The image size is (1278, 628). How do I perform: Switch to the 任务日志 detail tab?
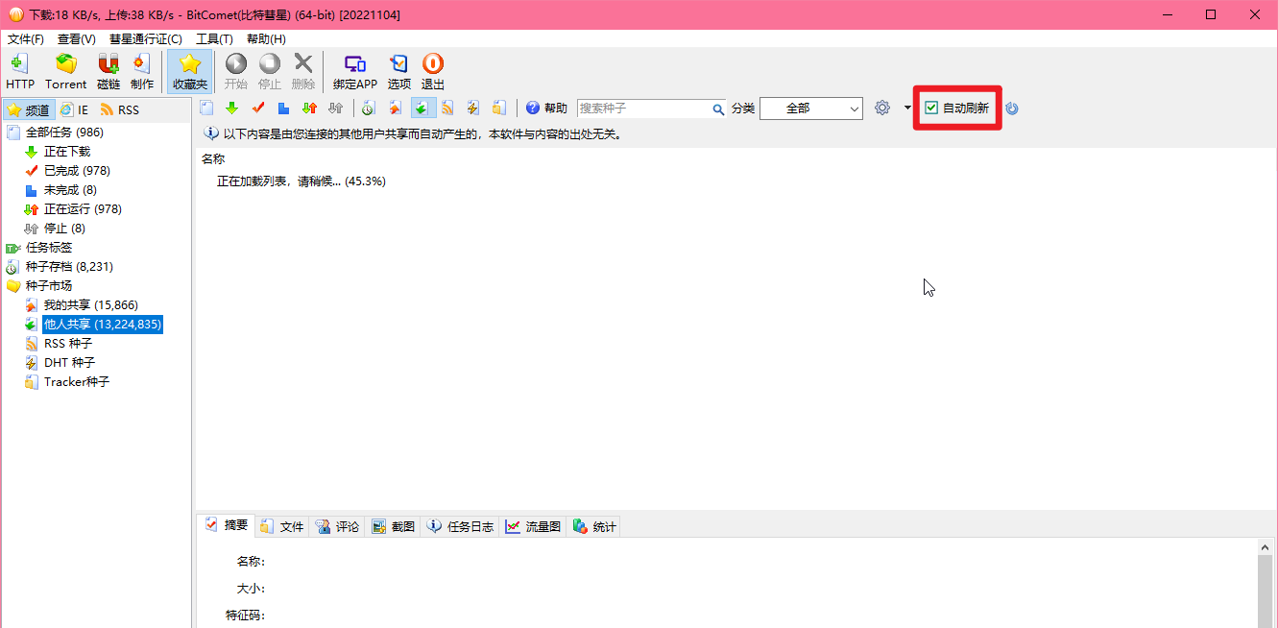pyautogui.click(x=461, y=526)
